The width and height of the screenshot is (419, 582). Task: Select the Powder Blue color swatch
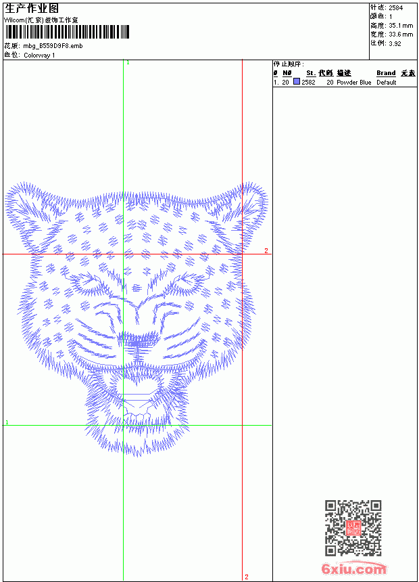[x=297, y=82]
